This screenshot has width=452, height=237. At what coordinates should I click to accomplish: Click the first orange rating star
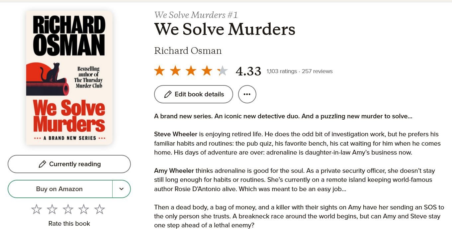tap(159, 70)
